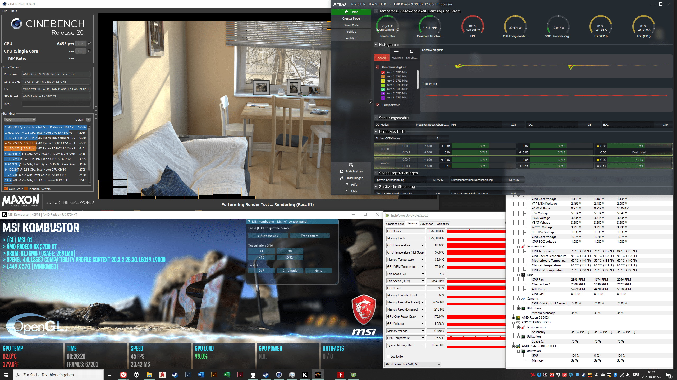Screen dimensions: 677x380
Task: Open Dropbox tray icon
Action: [x=558, y=375]
